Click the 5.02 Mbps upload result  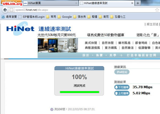(141, 93)
